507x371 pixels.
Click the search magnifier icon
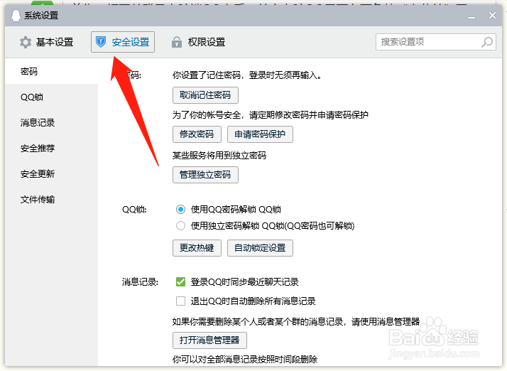coord(487,42)
